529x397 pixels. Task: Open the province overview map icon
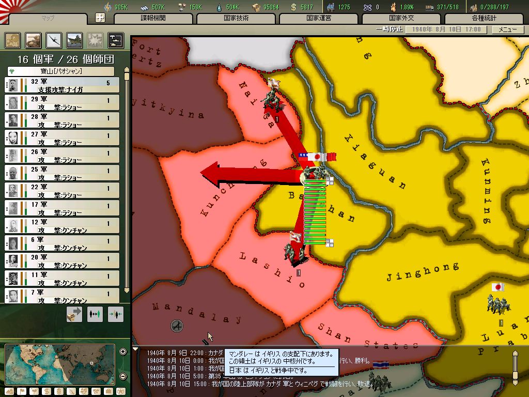pyautogui.click(x=12, y=40)
